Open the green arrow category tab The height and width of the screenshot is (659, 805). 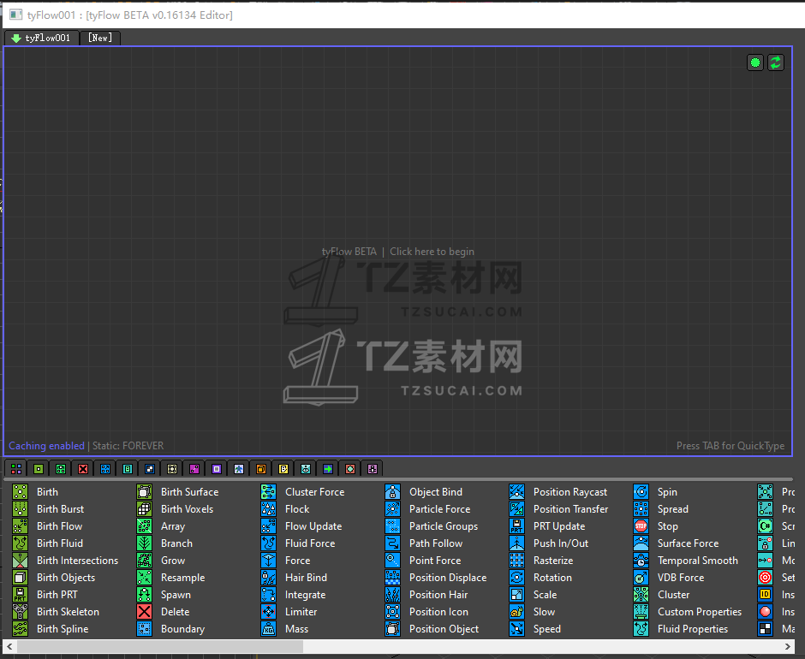328,469
